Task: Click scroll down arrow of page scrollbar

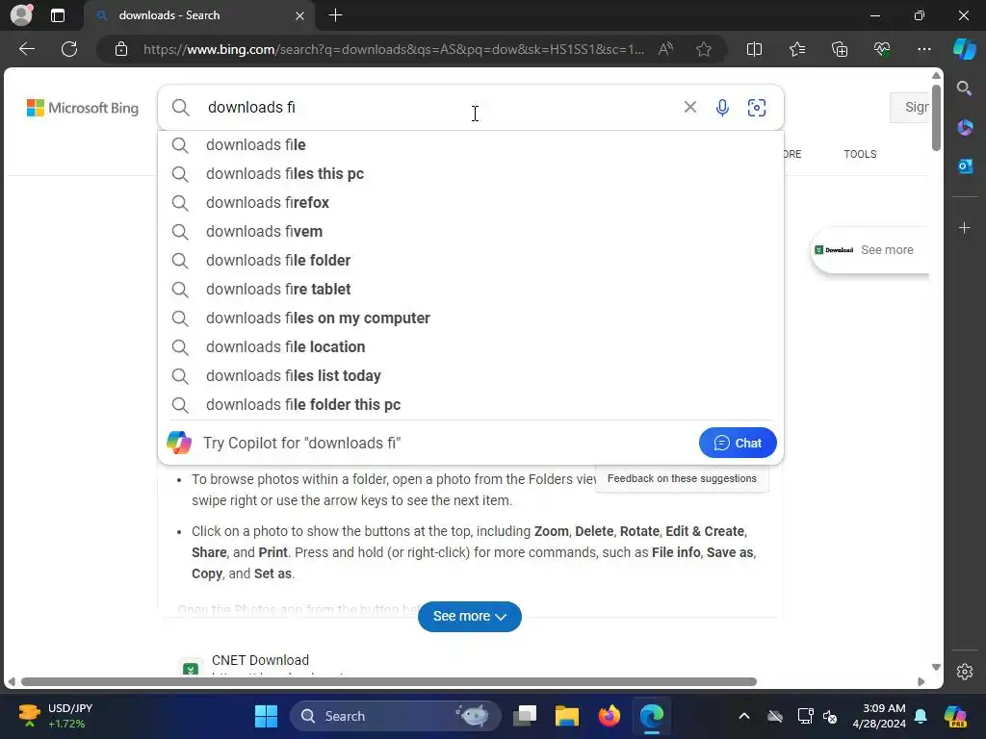Action: click(x=936, y=668)
